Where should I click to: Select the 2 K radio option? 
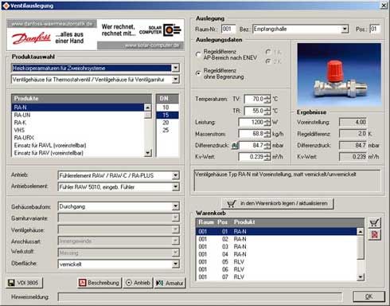[x=268, y=61]
